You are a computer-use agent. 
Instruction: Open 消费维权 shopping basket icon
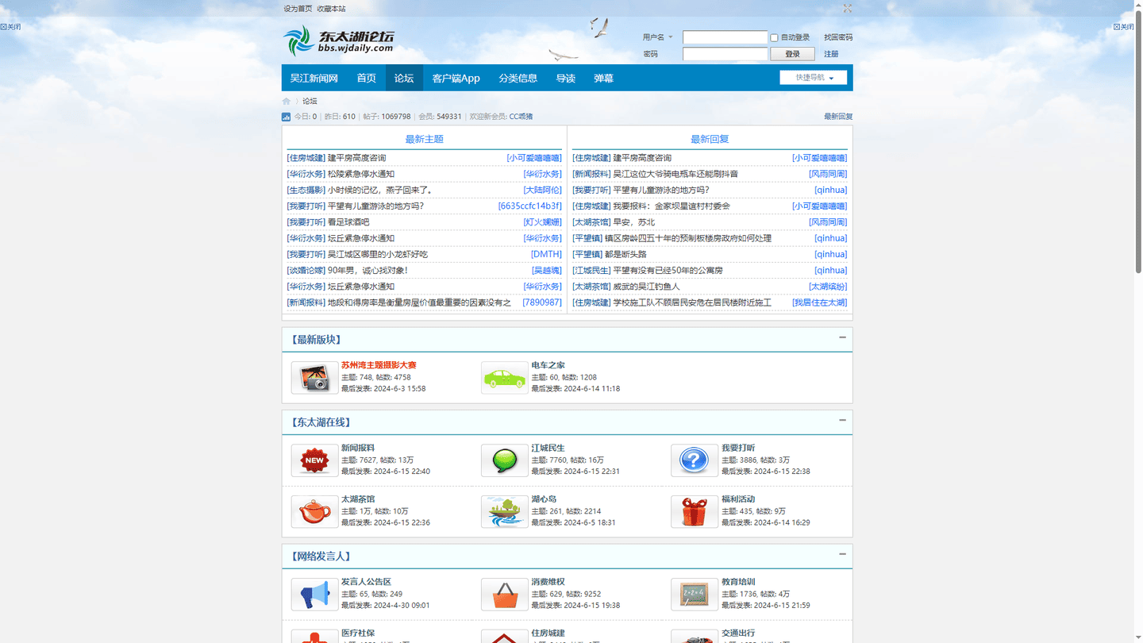[x=504, y=595]
